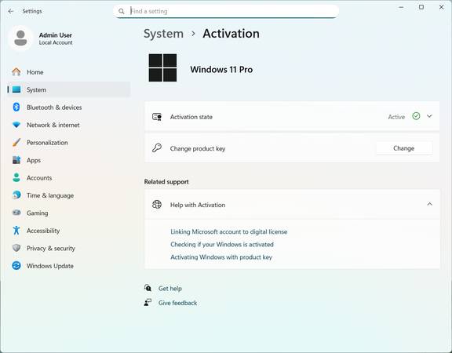Click the search magnifier icon

pyautogui.click(x=122, y=11)
